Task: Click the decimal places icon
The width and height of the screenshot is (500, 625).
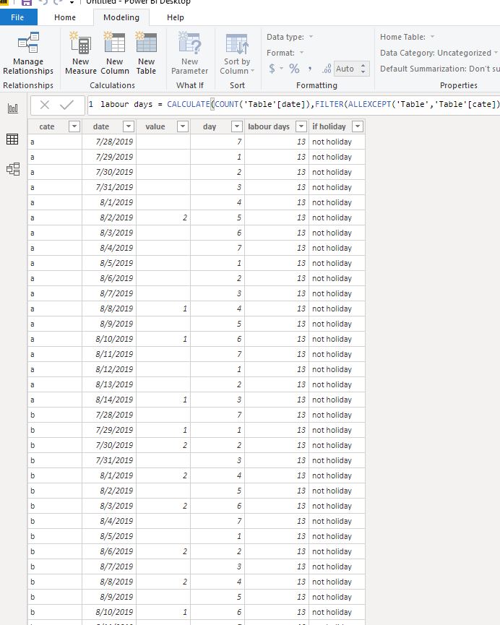Action: 327,69
